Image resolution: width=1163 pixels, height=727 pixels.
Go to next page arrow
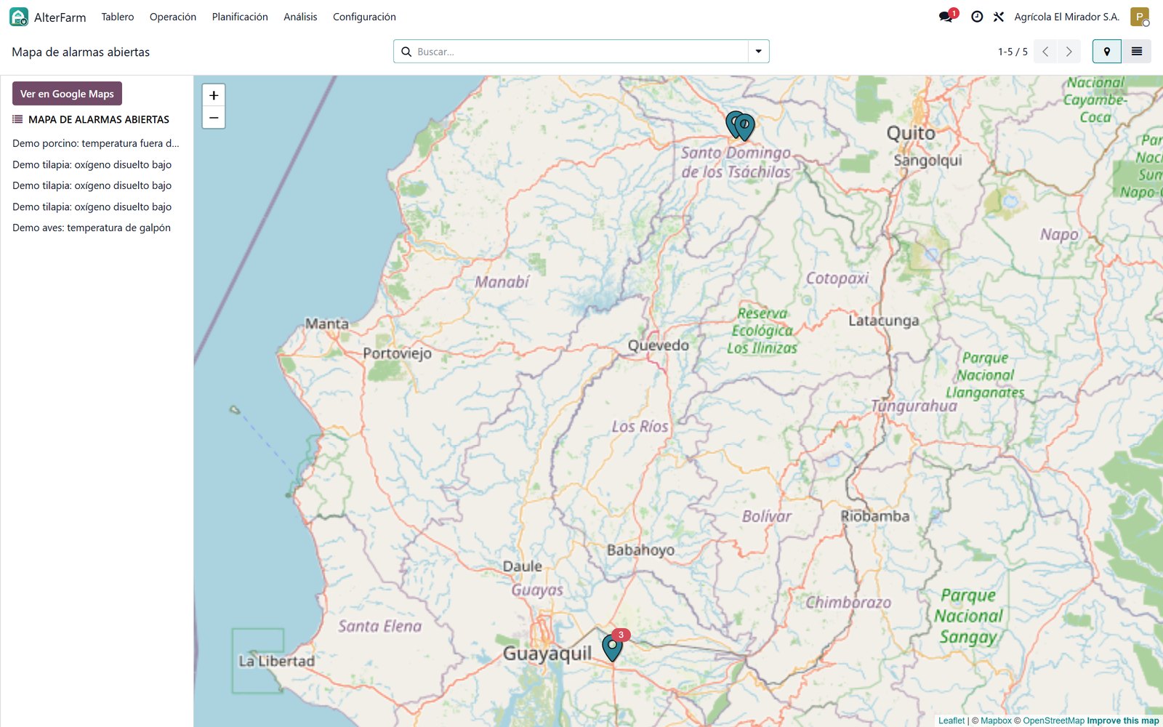(1069, 52)
